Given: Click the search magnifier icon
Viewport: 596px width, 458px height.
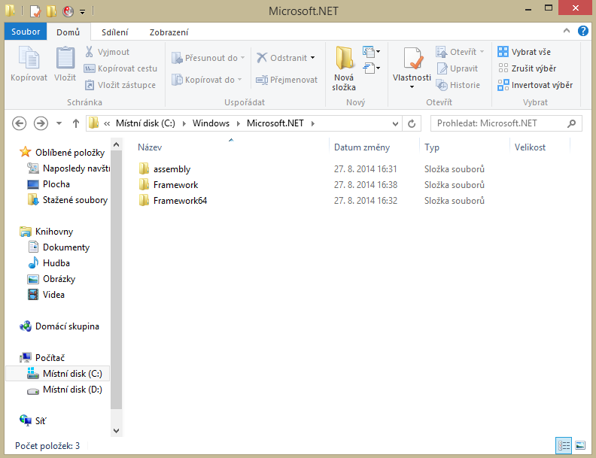Looking at the screenshot, I should point(571,123).
